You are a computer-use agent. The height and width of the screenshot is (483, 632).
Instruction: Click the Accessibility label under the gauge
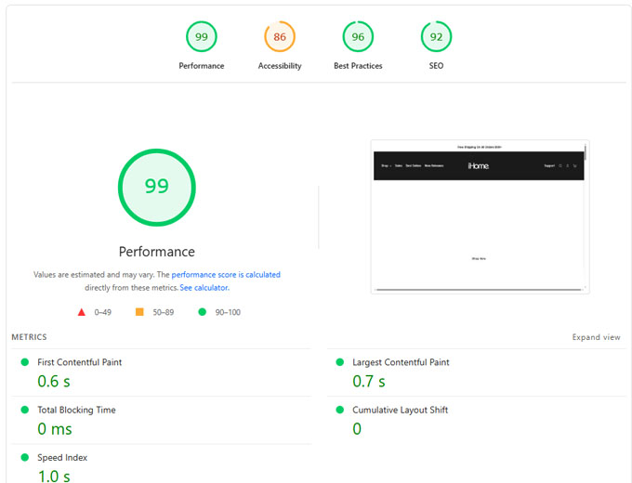click(x=280, y=66)
